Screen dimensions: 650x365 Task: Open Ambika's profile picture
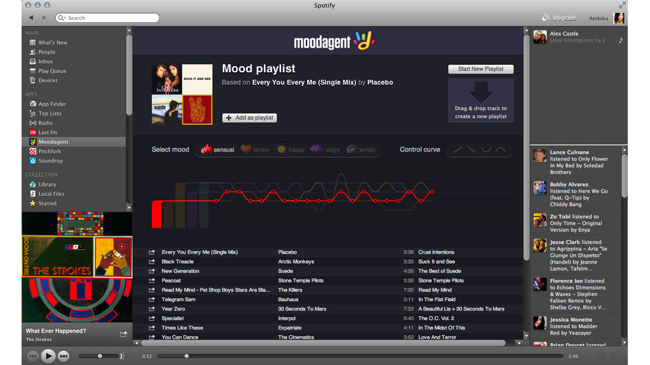click(x=619, y=18)
